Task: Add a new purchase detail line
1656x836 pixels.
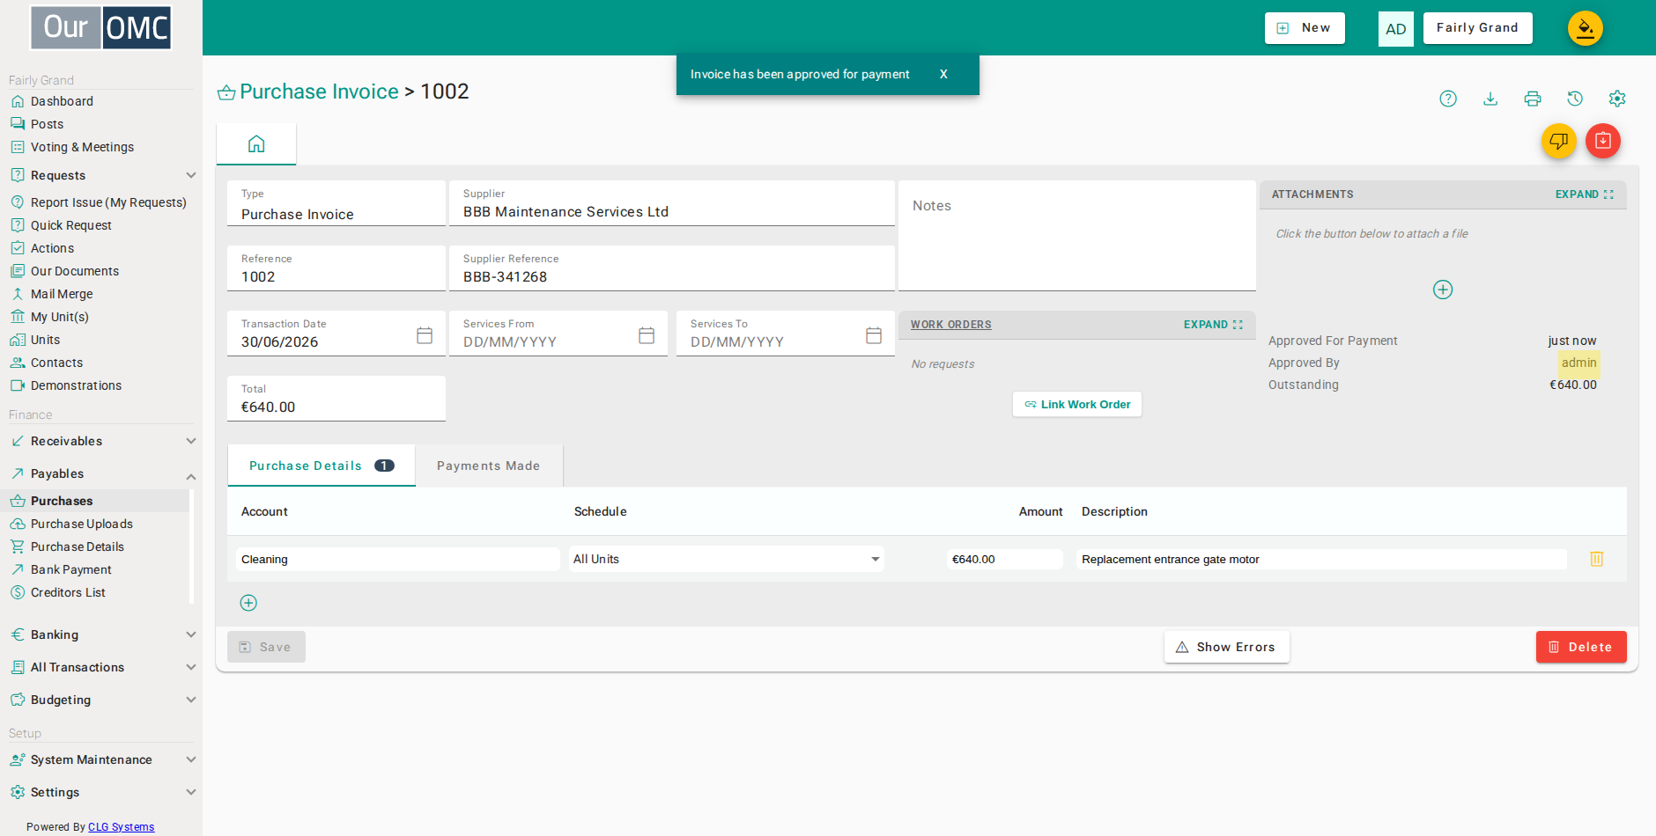Action: (x=248, y=603)
